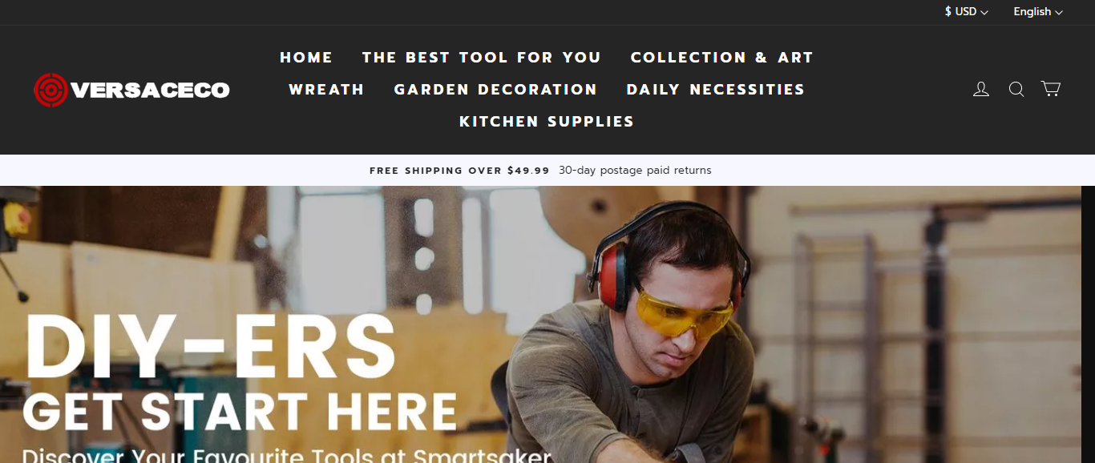Click the chevron next to English
Viewport: 1095px width, 463px height.
[1059, 13]
